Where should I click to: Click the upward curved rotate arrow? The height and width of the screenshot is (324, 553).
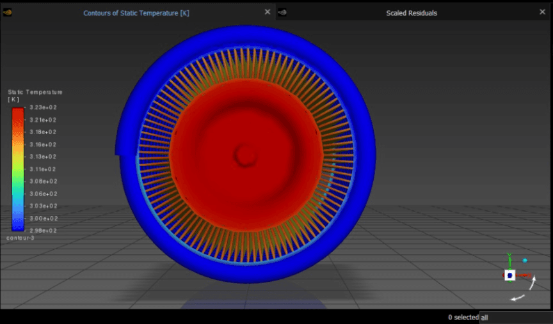pyautogui.click(x=533, y=282)
